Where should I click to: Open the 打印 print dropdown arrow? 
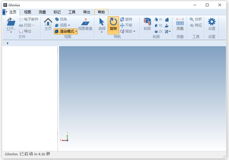click(33, 25)
